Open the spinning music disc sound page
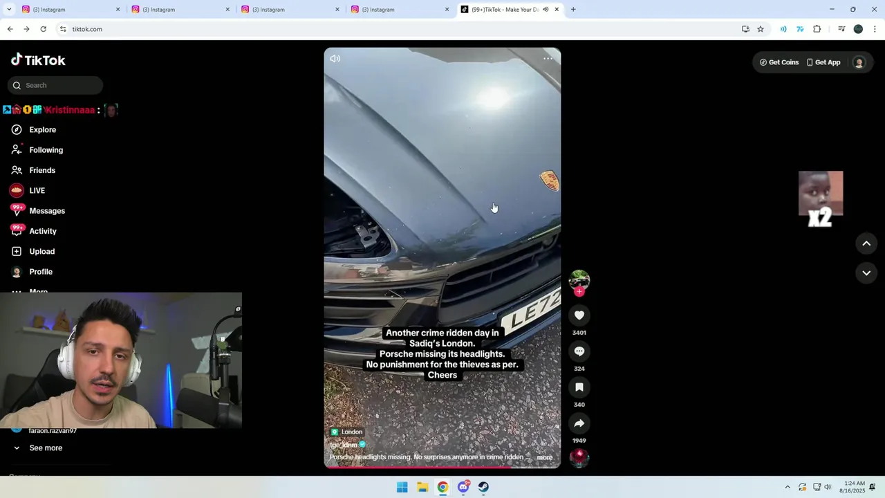The image size is (885, 498). pyautogui.click(x=579, y=457)
